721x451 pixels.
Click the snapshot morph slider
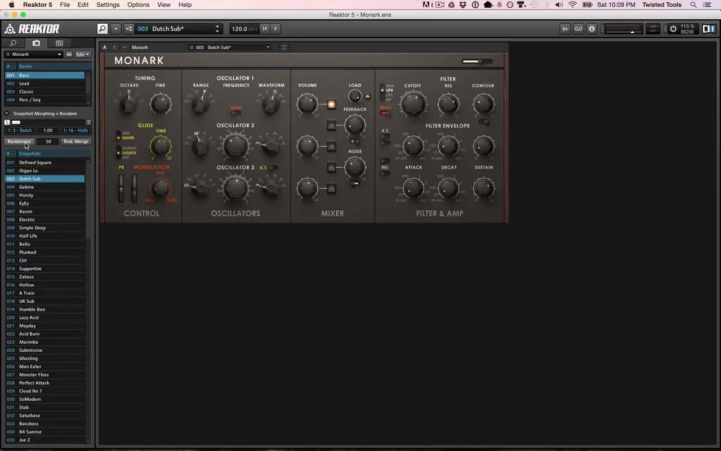coord(47,122)
